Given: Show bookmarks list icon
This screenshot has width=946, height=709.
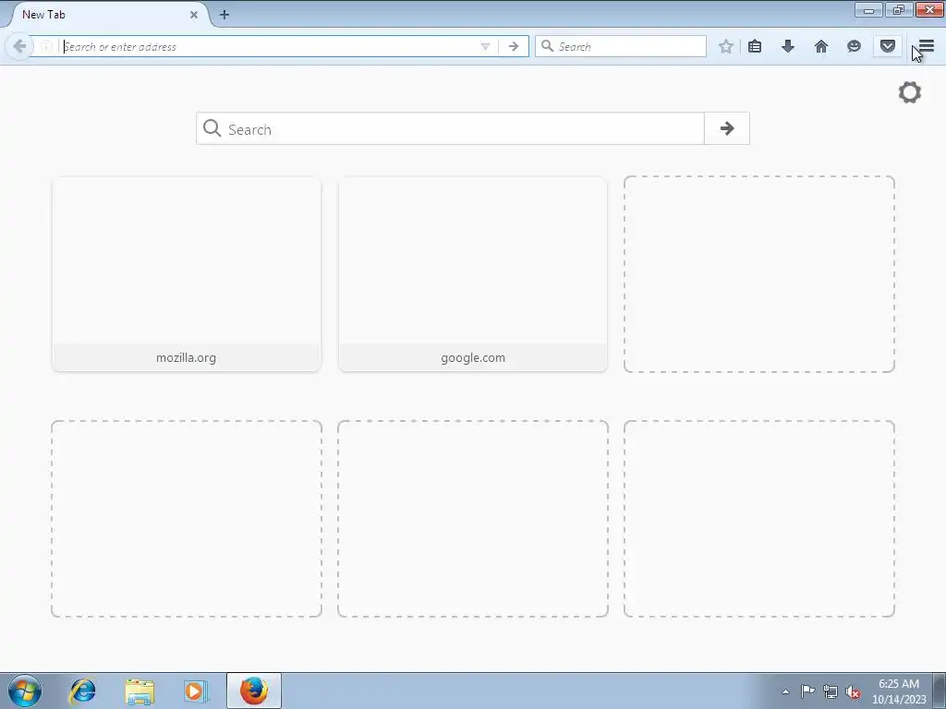Looking at the screenshot, I should click(755, 46).
